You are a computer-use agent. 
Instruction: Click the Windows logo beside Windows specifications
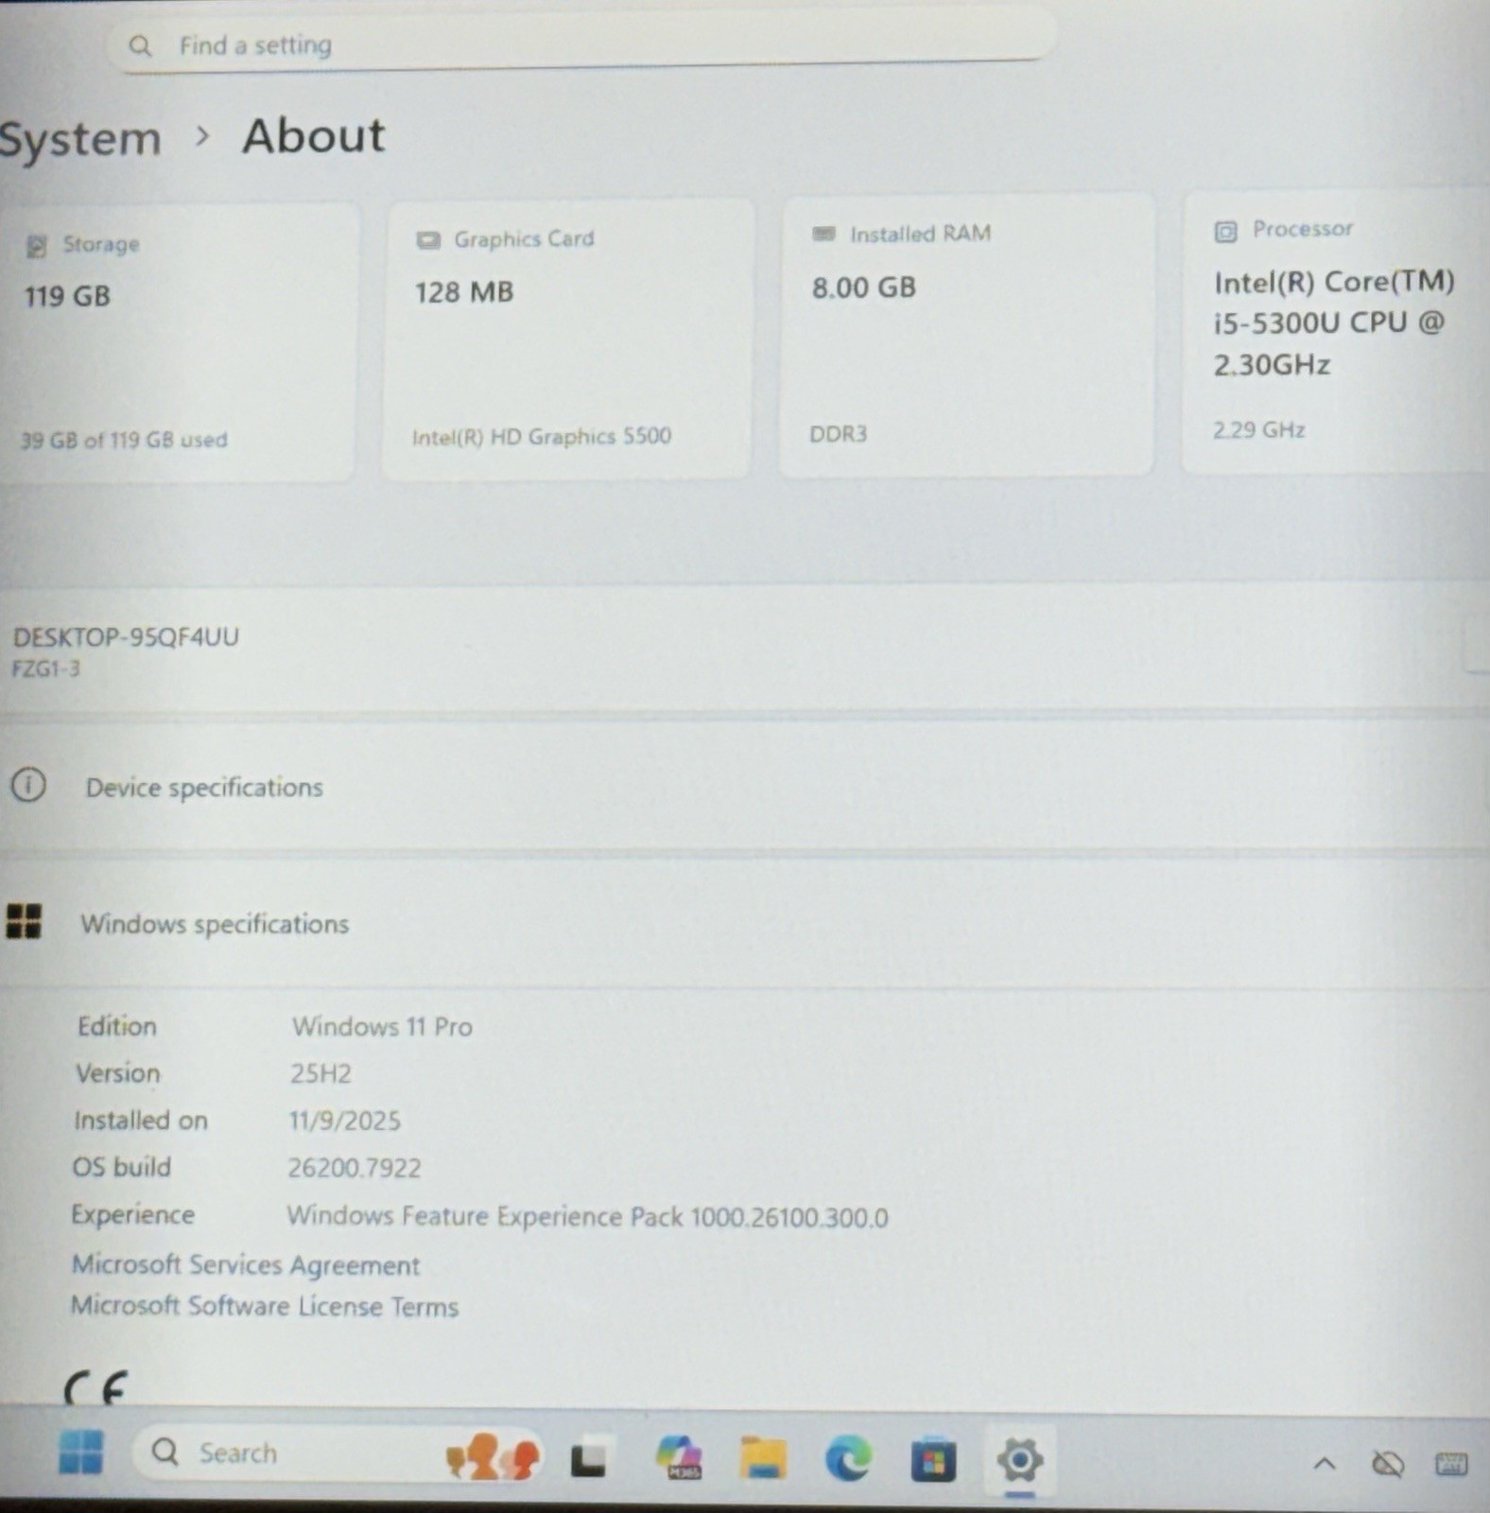24,920
